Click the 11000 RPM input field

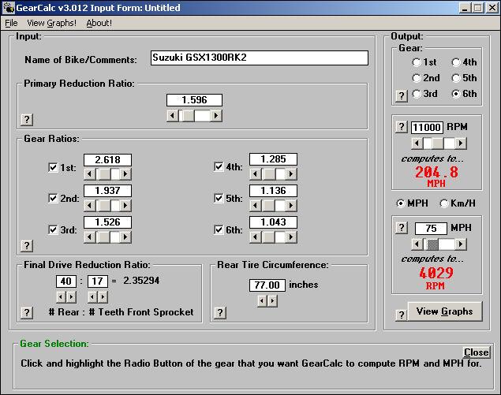pyautogui.click(x=427, y=128)
